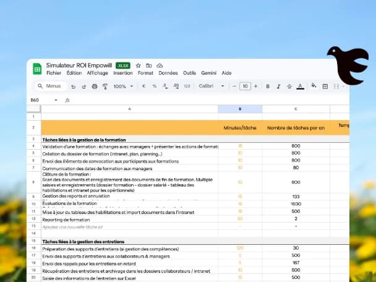Screen dimensions: 376x282
Task: Open the 100% zoom dropdown
Action: [123, 87]
